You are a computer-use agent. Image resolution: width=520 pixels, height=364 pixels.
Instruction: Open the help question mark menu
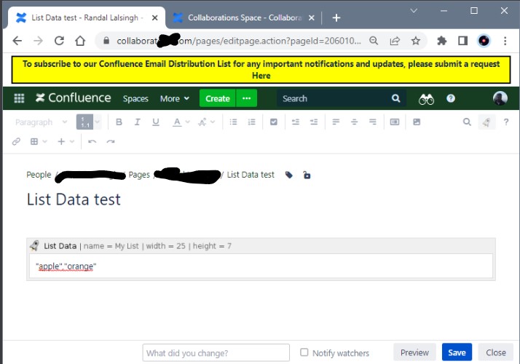(451, 98)
